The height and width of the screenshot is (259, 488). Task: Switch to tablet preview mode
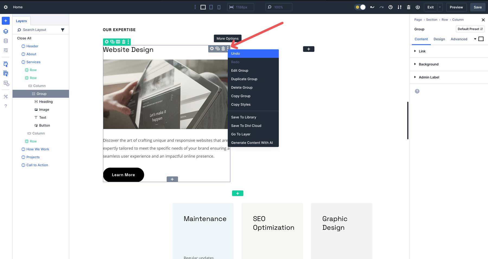[211, 7]
